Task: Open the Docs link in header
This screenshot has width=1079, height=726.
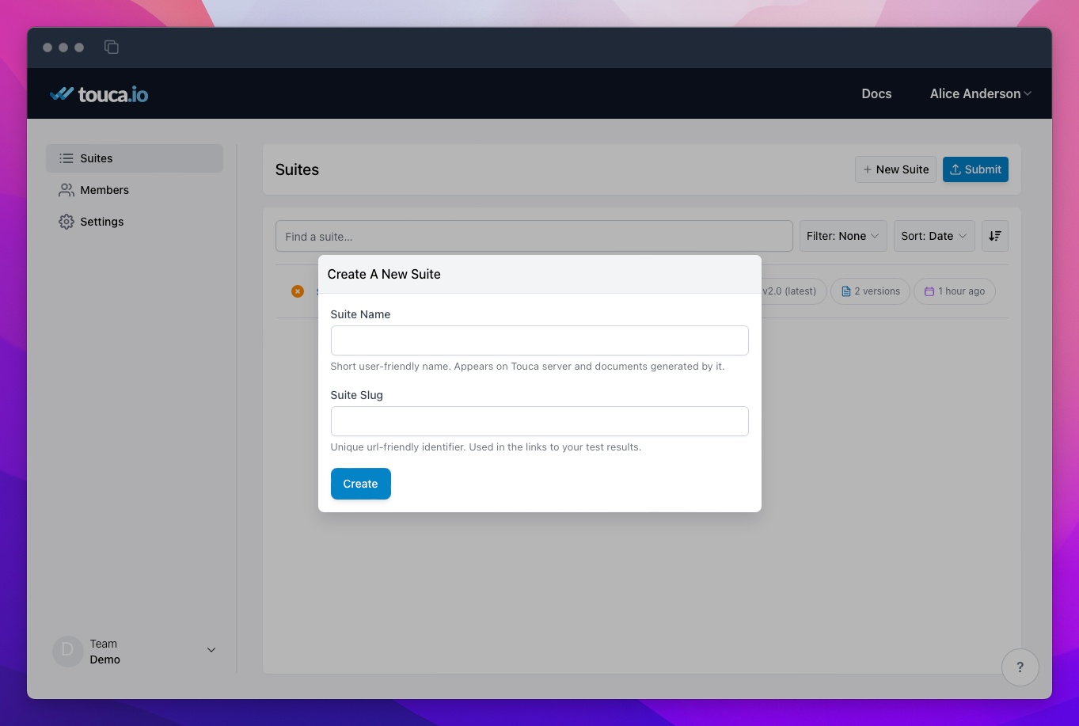Action: tap(876, 93)
